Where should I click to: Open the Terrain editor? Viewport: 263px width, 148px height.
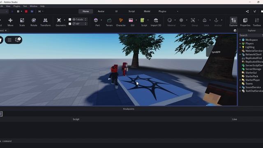[109, 22]
